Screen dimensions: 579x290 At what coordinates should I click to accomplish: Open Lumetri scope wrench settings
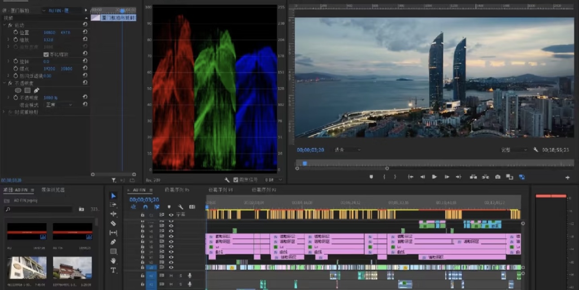227,180
